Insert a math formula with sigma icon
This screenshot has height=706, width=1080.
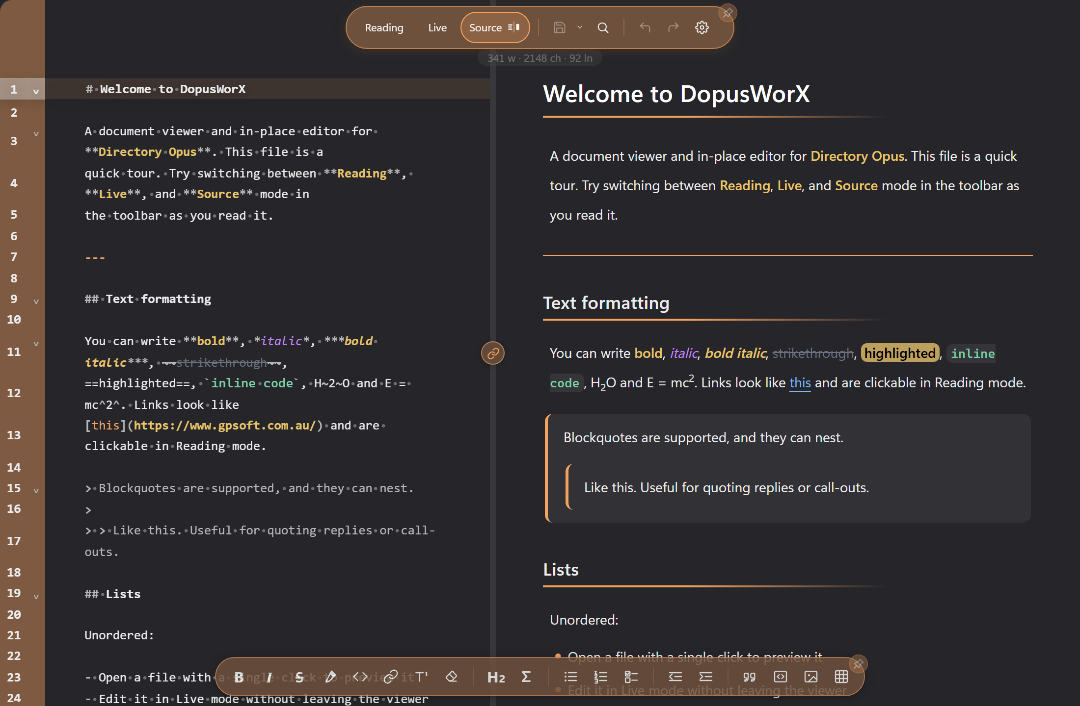coord(526,677)
